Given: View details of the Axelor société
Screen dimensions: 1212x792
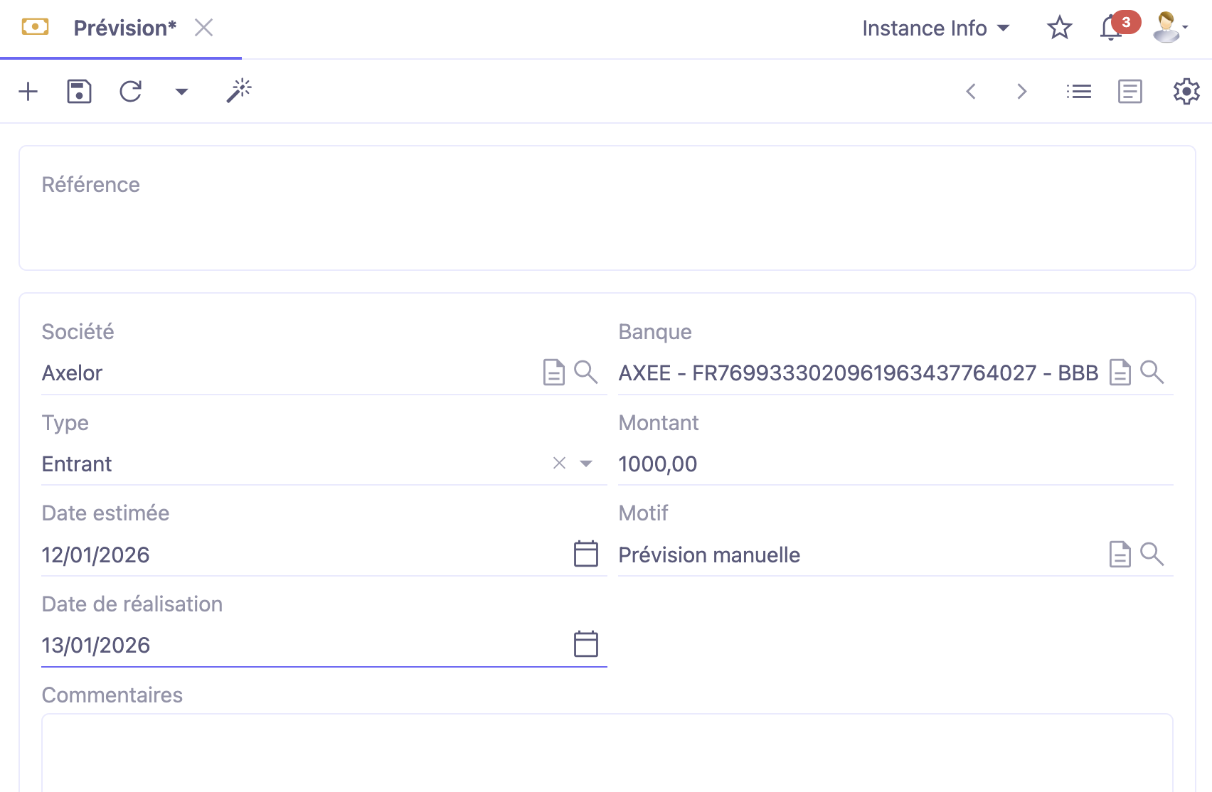Looking at the screenshot, I should (553, 371).
